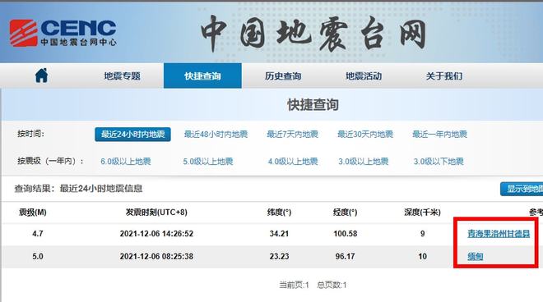Filter by 4.0级以上地震
This screenshot has height=302, width=543.
(x=293, y=162)
